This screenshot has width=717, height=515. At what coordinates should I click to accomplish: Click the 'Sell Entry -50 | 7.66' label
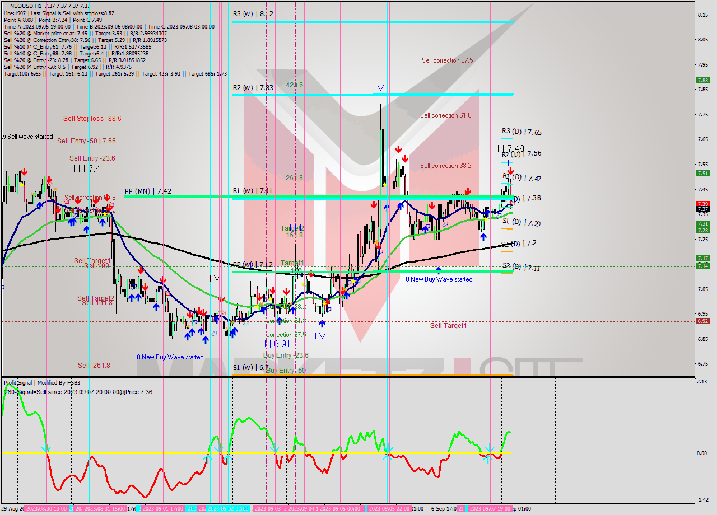click(86, 141)
